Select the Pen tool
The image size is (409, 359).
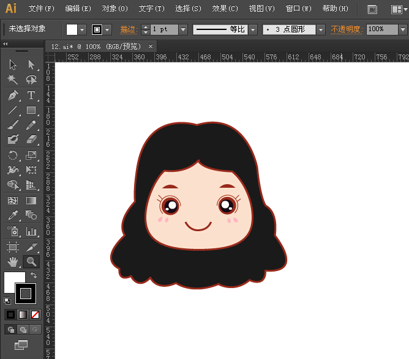coord(13,95)
